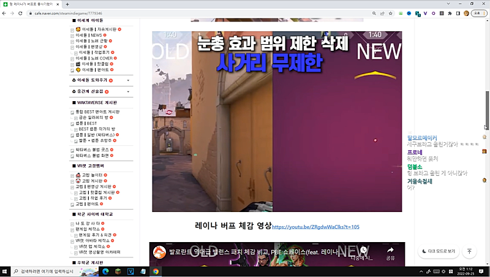
Task: Open the green extension icon in toolbar
Action: (401, 13)
